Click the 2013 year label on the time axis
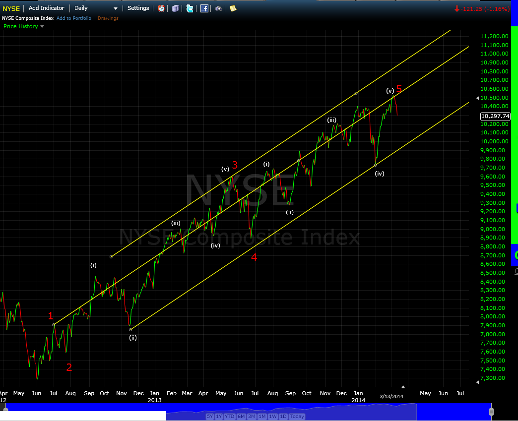 click(155, 400)
